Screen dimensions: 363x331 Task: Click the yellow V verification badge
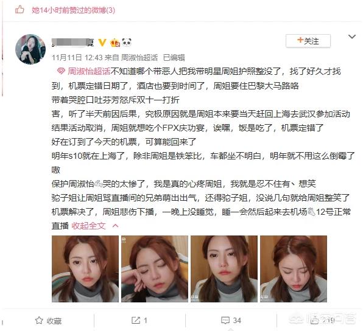click(102, 43)
